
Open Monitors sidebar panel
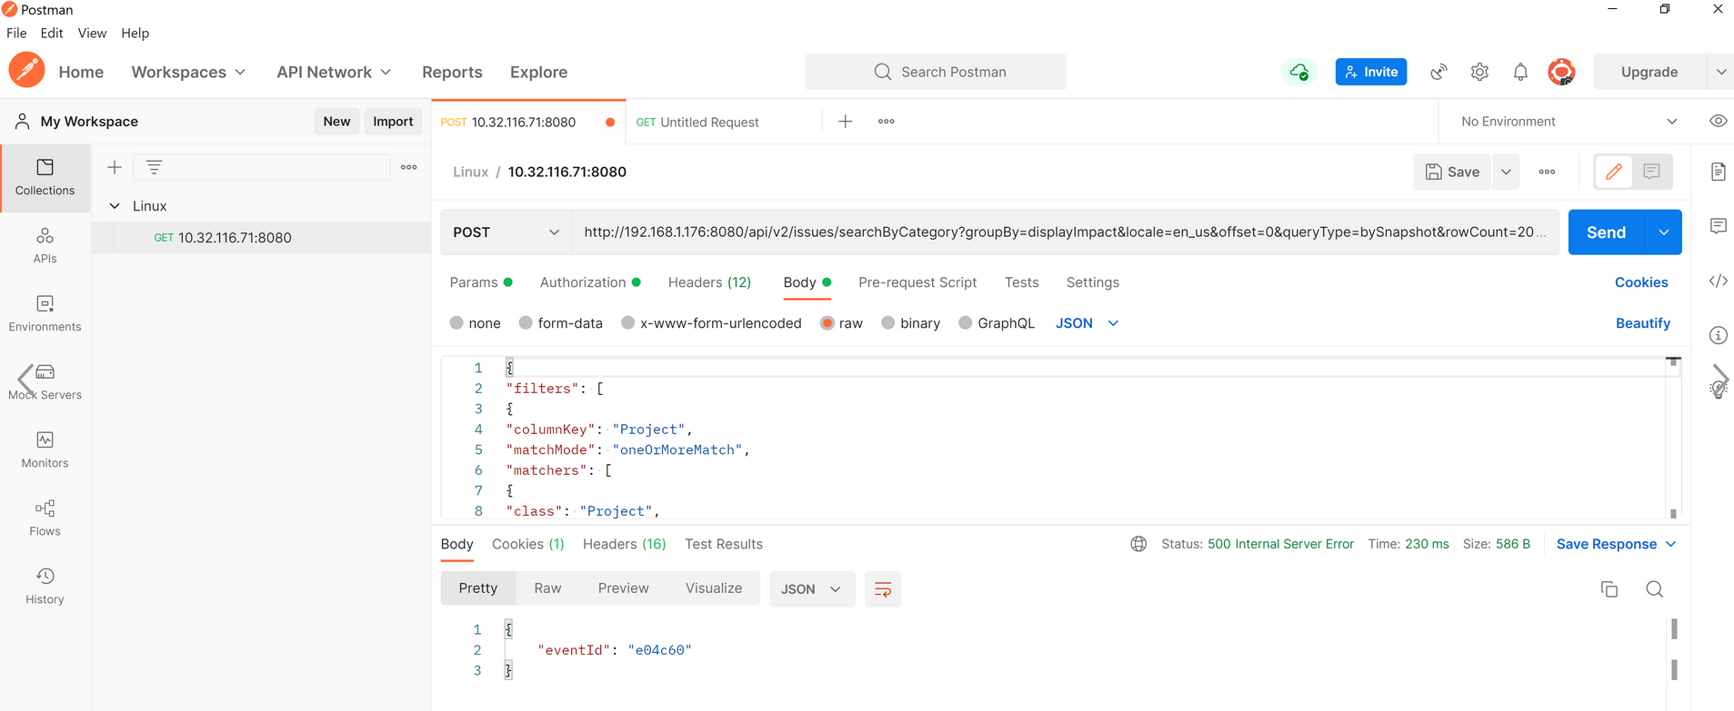tap(45, 450)
